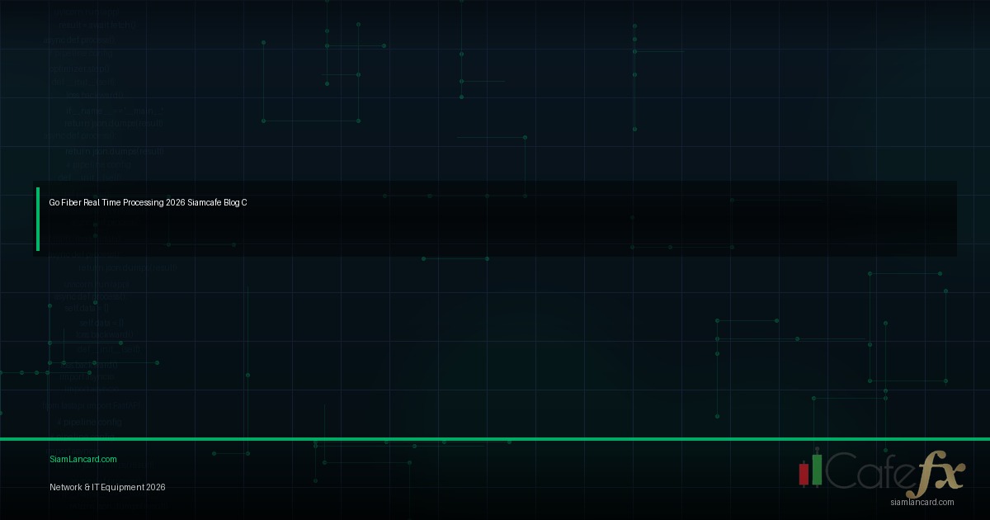Click the stylized fx symbol in the logo
The image size is (990, 520).
point(940,472)
